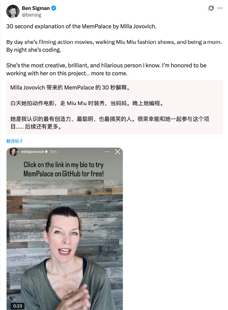Click the millajovovich username in the video
Screen dimensions: 228x310
(x=32, y=152)
